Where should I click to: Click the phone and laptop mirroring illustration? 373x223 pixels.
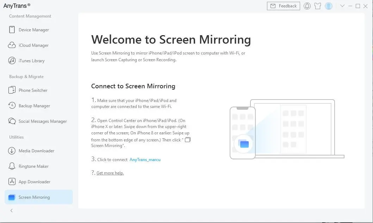coord(287,129)
